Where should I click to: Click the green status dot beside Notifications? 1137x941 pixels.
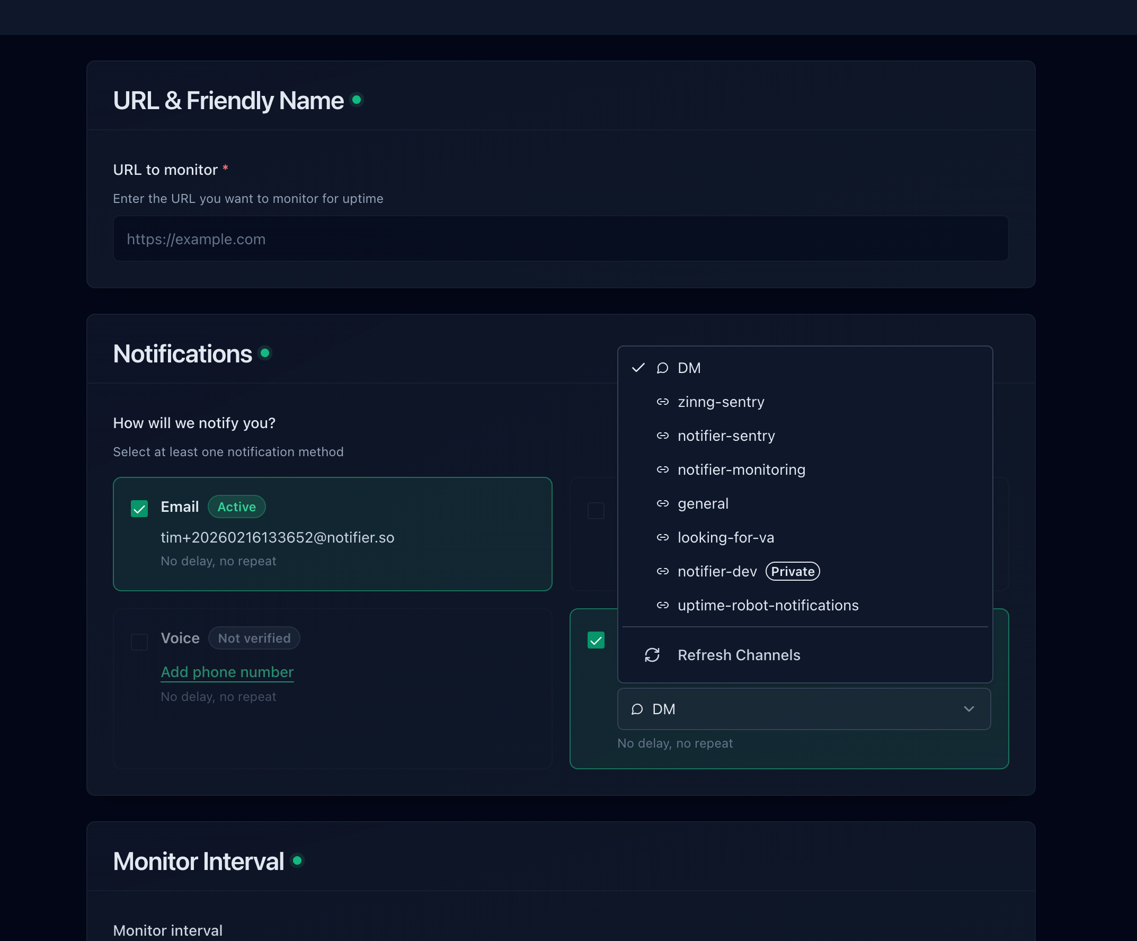(x=265, y=353)
